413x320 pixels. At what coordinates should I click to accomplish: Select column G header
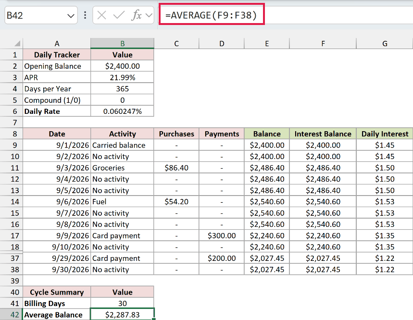[385, 43]
